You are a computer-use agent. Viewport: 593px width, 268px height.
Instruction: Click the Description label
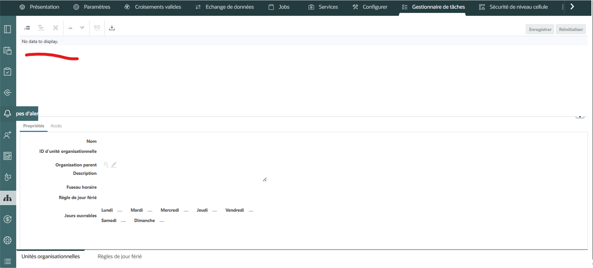[85, 173]
